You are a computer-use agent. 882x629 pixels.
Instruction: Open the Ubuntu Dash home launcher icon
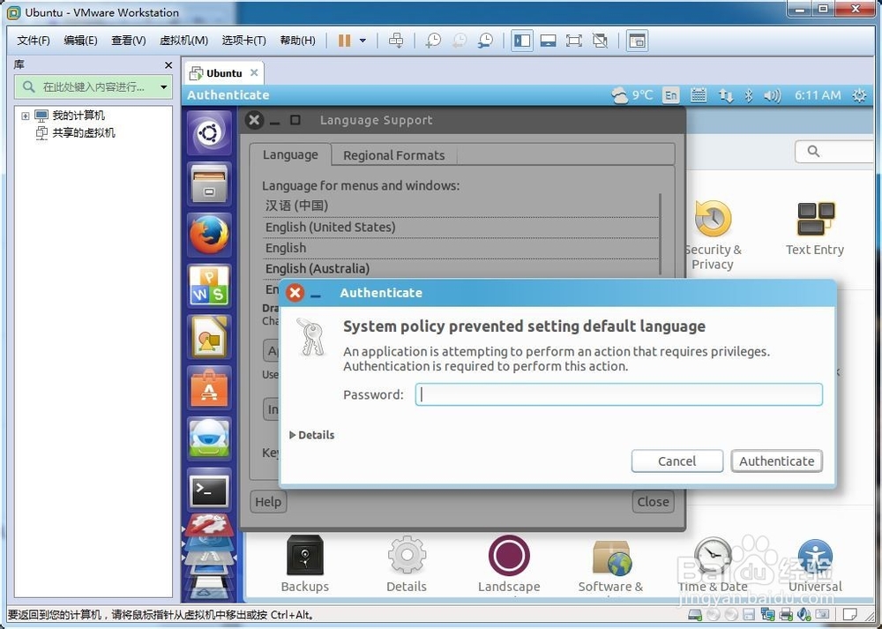tap(209, 133)
